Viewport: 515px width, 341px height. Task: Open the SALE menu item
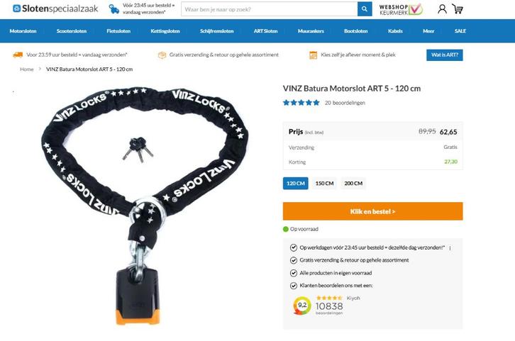click(460, 31)
